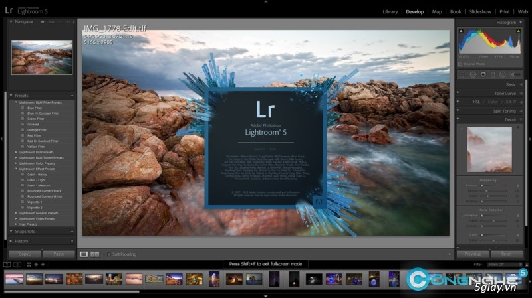Click the Reset button
Image resolution: width=532 pixels, height=298 pixels.
507,254
